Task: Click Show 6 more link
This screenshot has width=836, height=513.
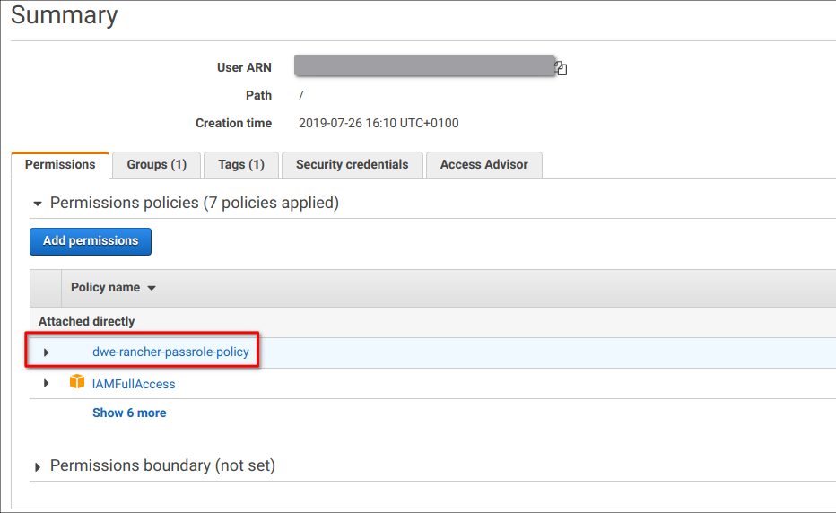Action: [129, 413]
